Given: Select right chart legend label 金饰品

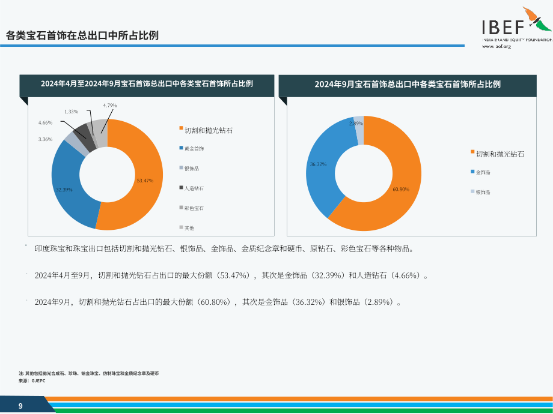Looking at the screenshot, I should (x=483, y=172).
